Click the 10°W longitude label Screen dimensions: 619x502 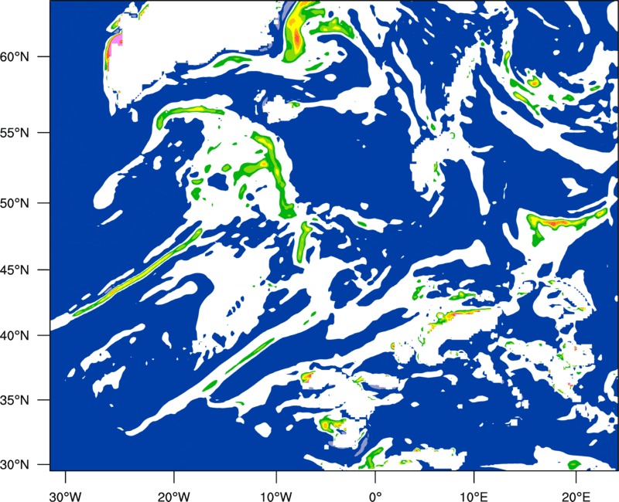(x=276, y=497)
